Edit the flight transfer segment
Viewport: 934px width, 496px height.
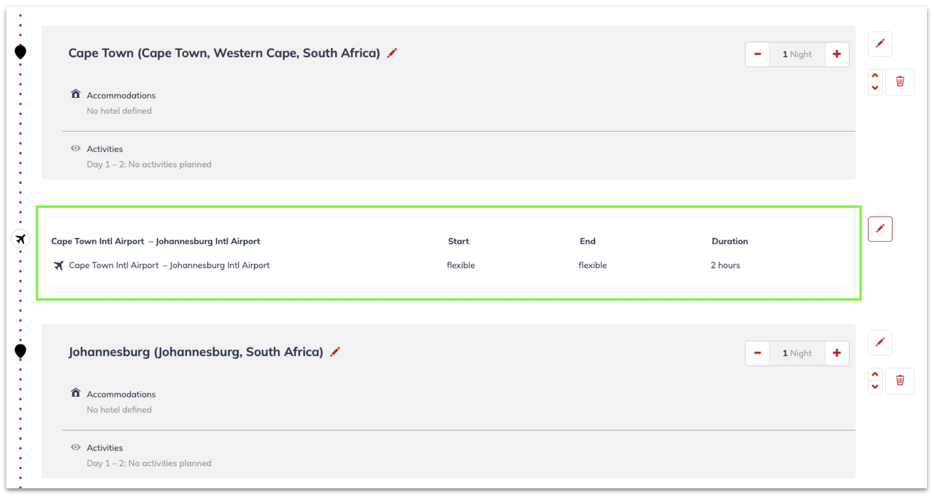[880, 229]
